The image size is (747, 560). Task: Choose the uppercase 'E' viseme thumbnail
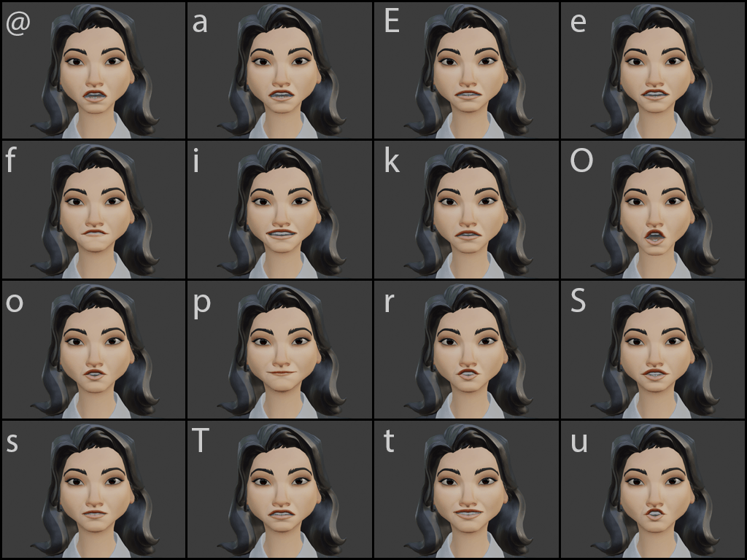(466, 71)
